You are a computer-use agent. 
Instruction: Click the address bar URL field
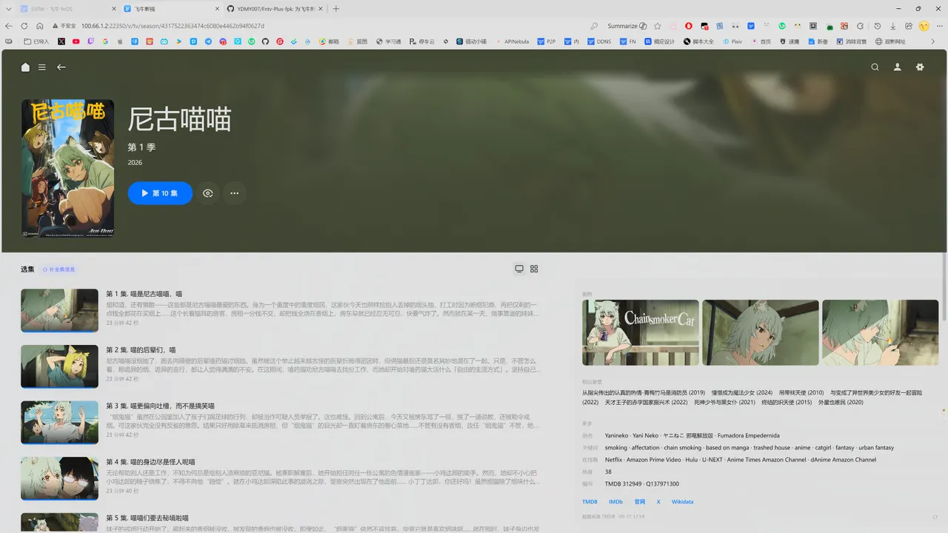(318, 26)
